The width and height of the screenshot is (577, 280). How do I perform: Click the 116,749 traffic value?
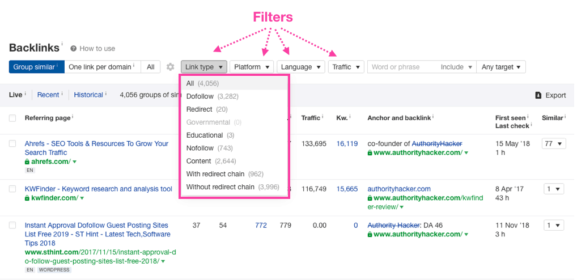[314, 189]
